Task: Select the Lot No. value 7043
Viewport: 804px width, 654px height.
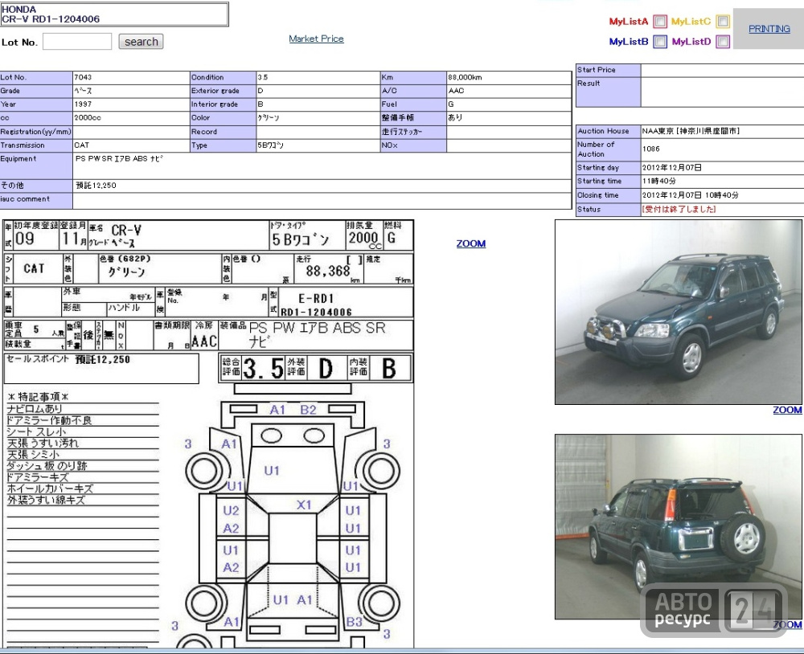Action: tap(83, 77)
